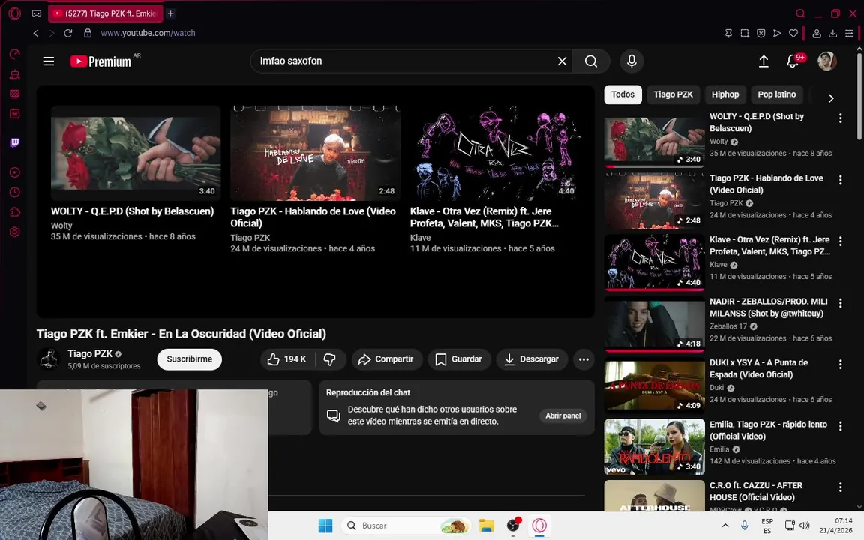Image resolution: width=864 pixels, height=540 pixels.
Task: Open options for NADIR ZEBALLOS video
Action: pyautogui.click(x=840, y=302)
